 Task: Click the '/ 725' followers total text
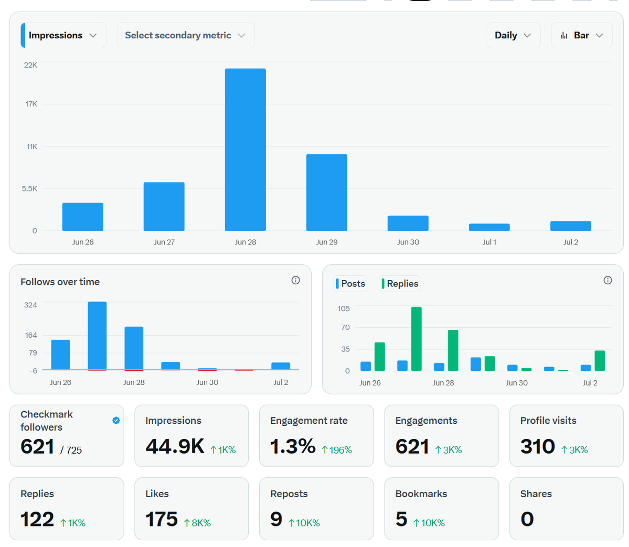pyautogui.click(x=71, y=451)
